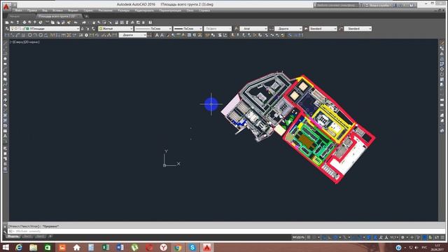Add new drawing tab with plus button

click(87, 16)
